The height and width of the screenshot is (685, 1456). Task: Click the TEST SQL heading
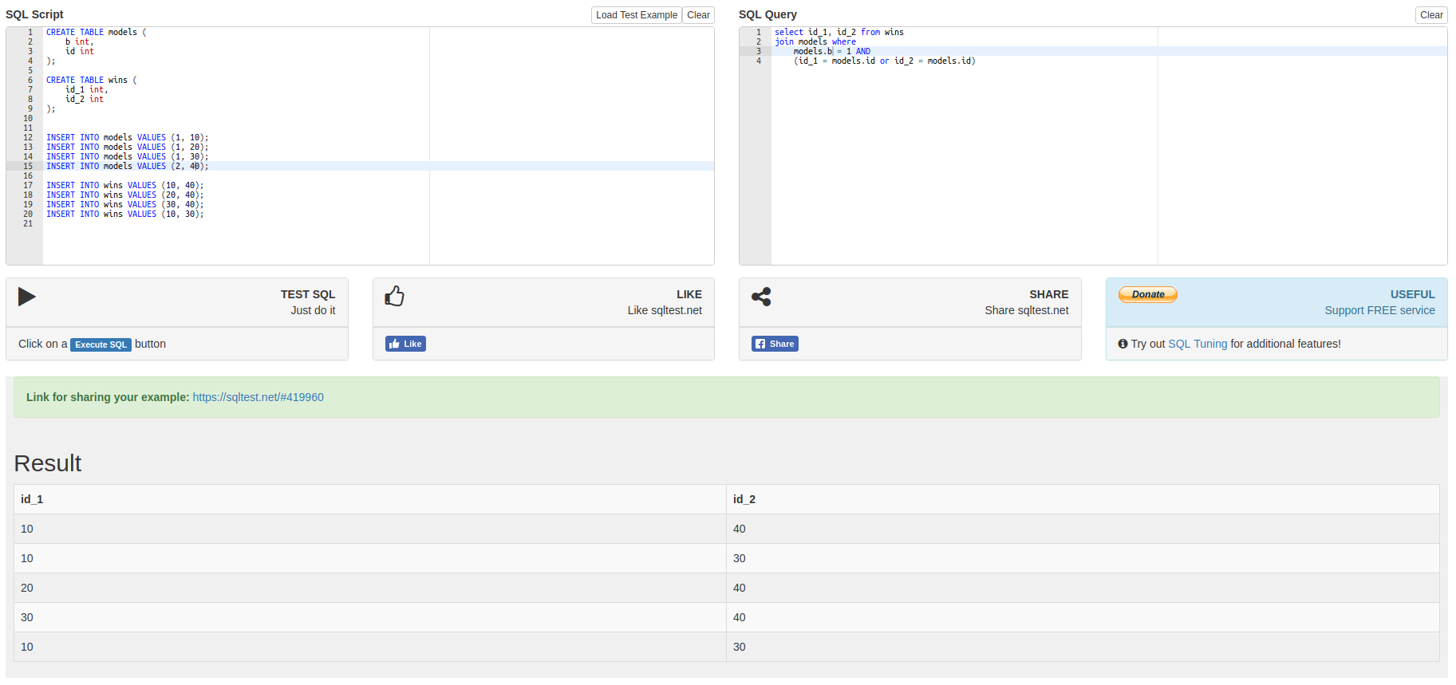click(x=308, y=294)
